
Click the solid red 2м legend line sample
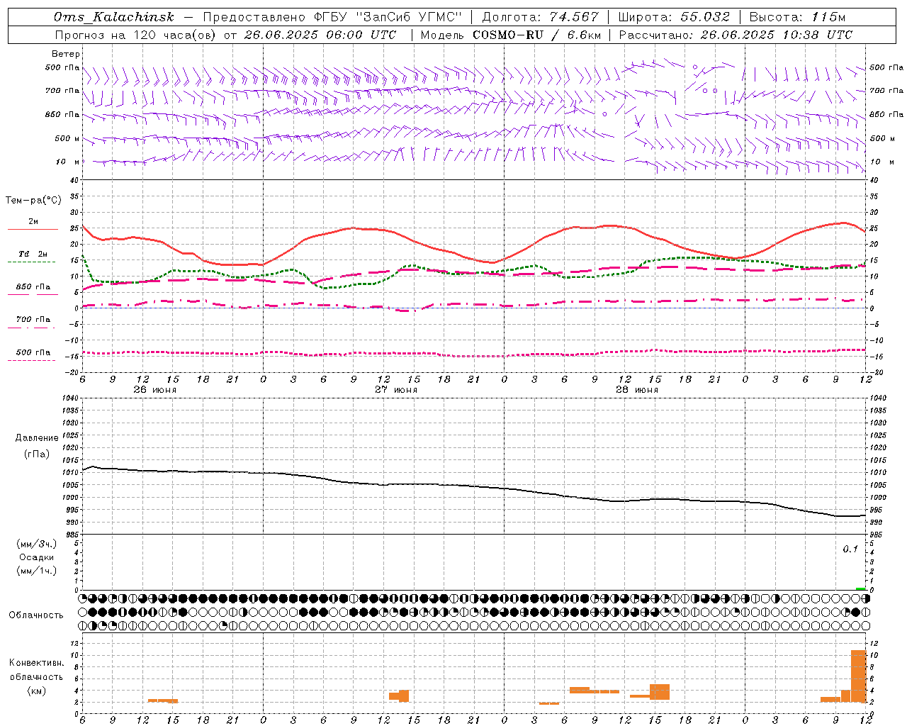pos(33,230)
